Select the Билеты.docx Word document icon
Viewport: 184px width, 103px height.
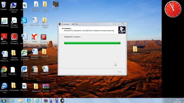(35, 22)
